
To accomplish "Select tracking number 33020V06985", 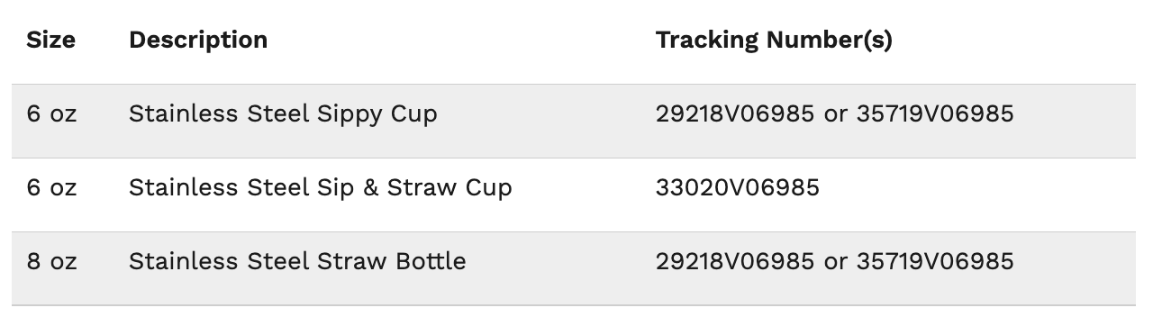I will pyautogui.click(x=738, y=187).
